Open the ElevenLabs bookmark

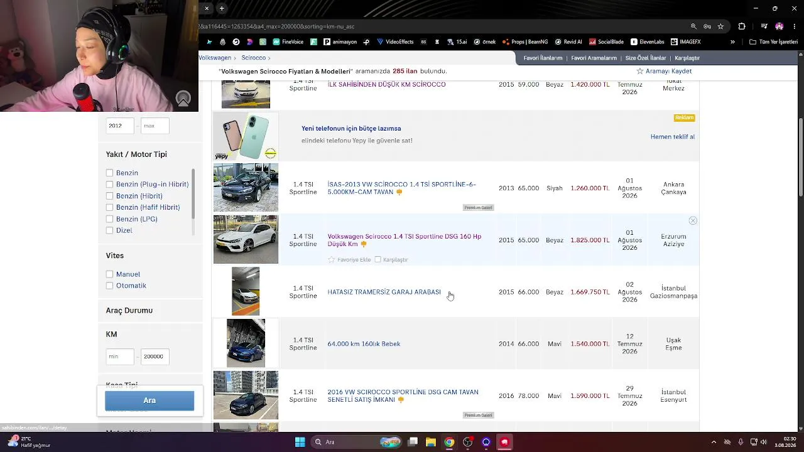point(647,42)
